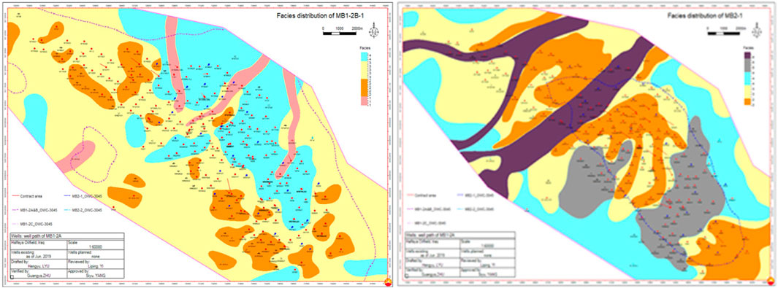Image resolution: width=778 pixels, height=288 pixels.
Task: Click the cyan MB2-2_OWC-3045 line symbol in the left map
Action: [x=67, y=210]
